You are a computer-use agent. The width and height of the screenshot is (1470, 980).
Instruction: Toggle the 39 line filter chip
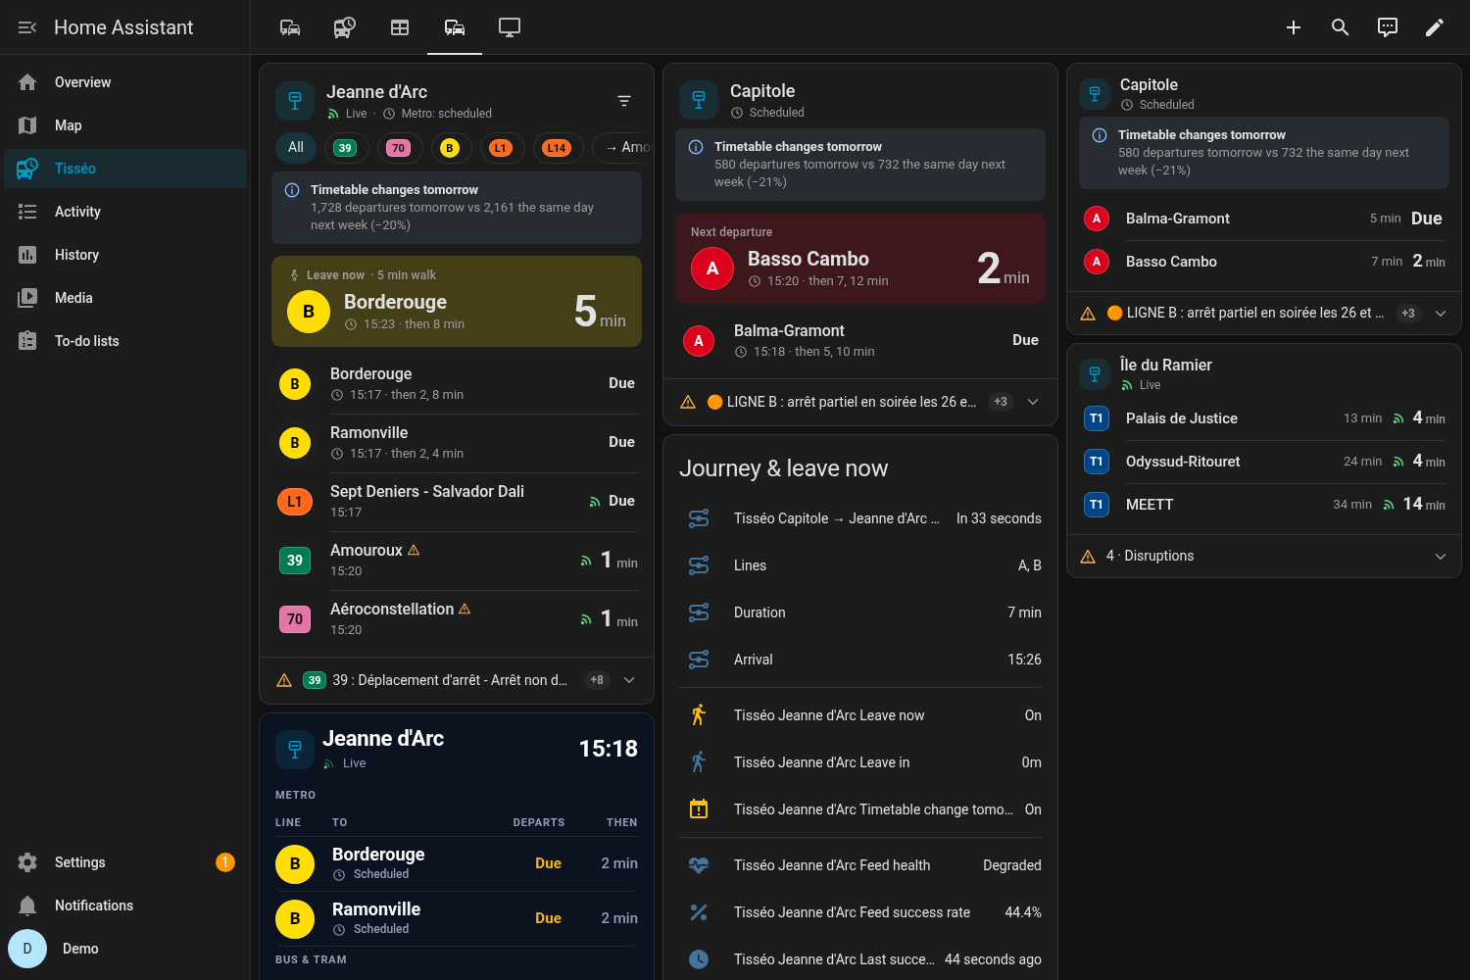click(x=345, y=148)
